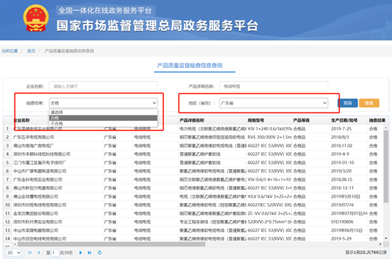Jump to last page icon in pager

tap(89, 253)
